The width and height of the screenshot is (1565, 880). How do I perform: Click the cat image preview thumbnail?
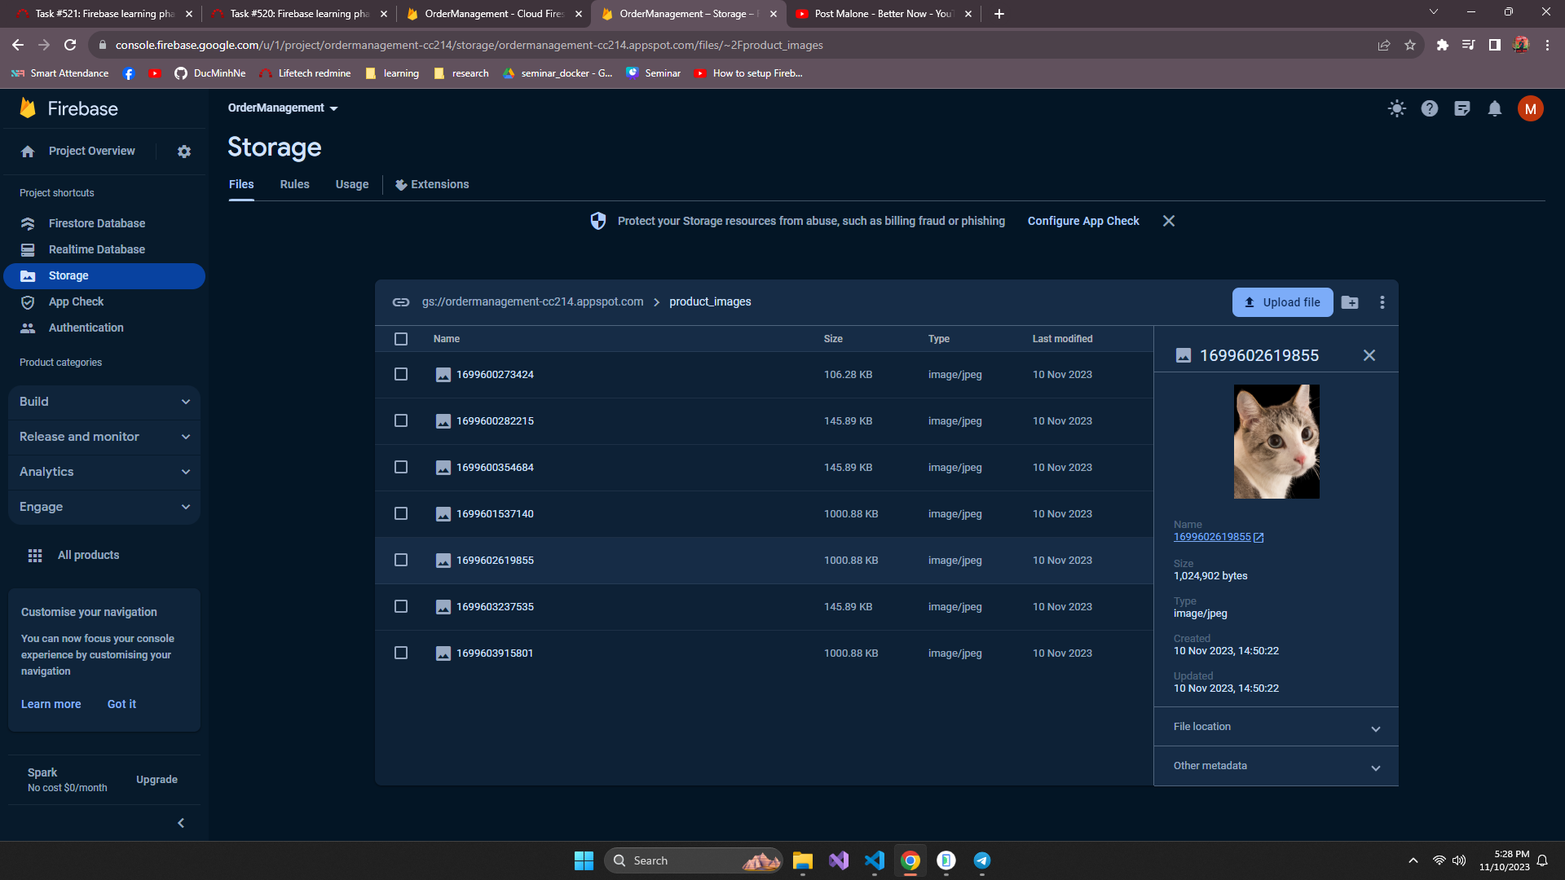[1276, 441]
